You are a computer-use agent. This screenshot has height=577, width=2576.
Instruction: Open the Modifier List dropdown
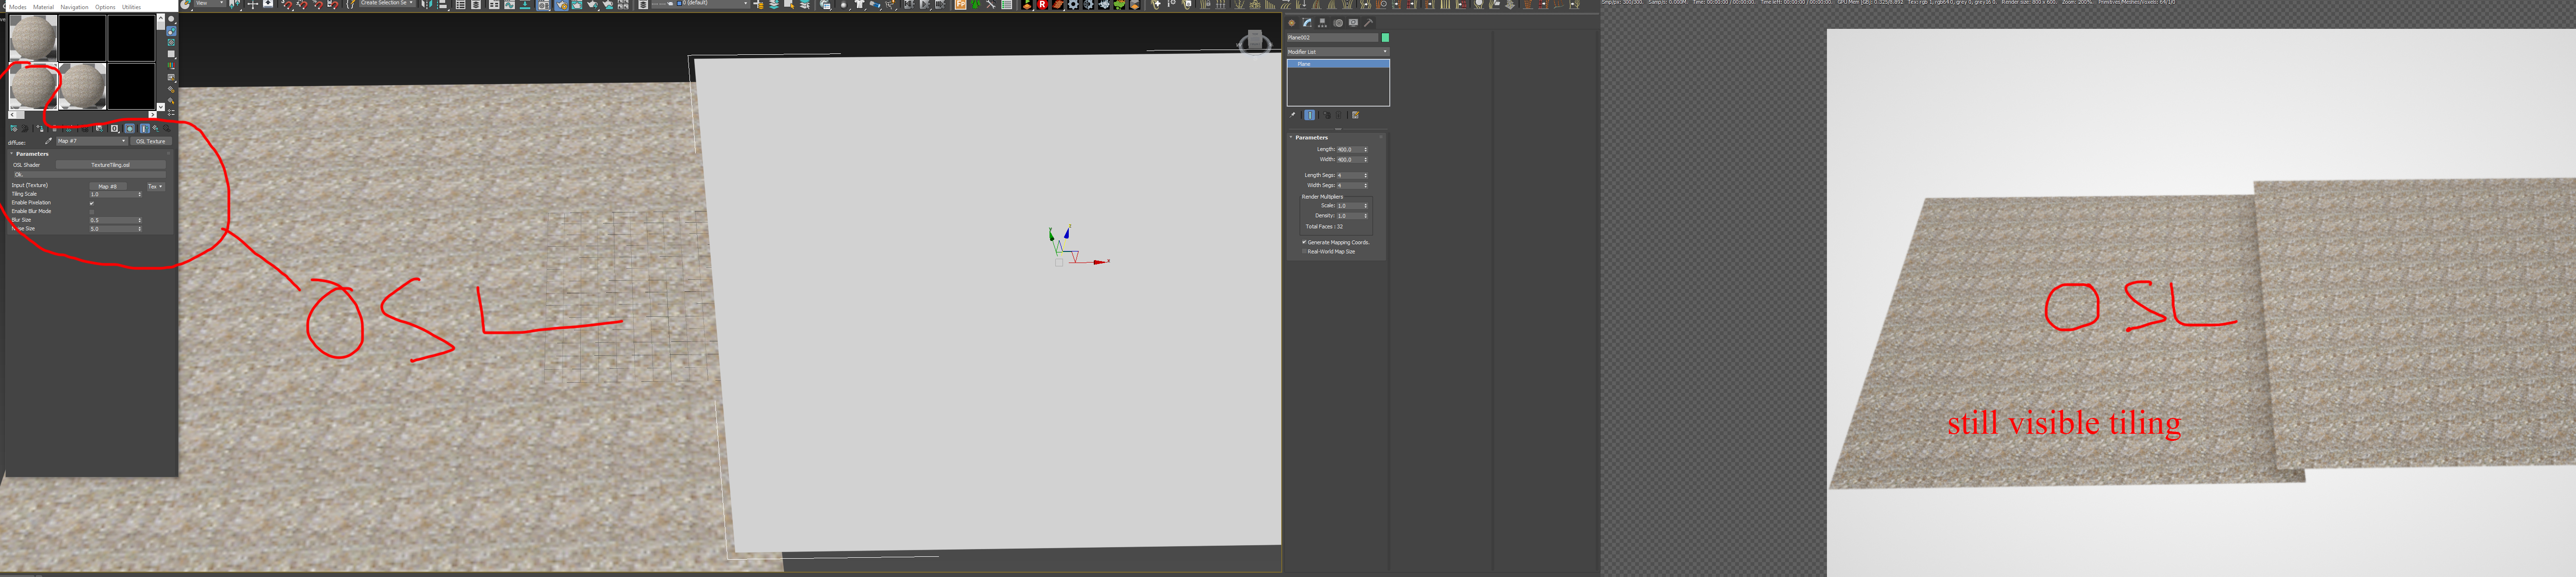tap(1338, 52)
